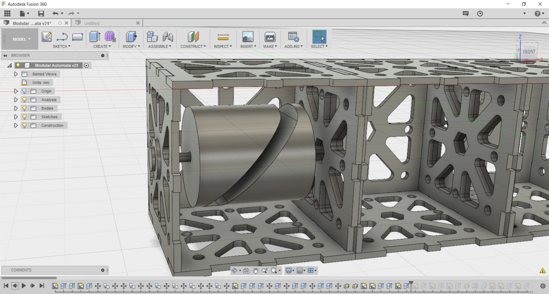The width and height of the screenshot is (549, 294).
Task: Hide the Construction folder
Action: [25, 125]
